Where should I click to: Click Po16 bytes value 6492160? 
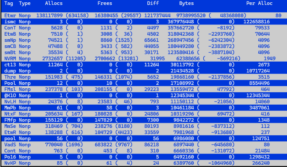[183, 157]
